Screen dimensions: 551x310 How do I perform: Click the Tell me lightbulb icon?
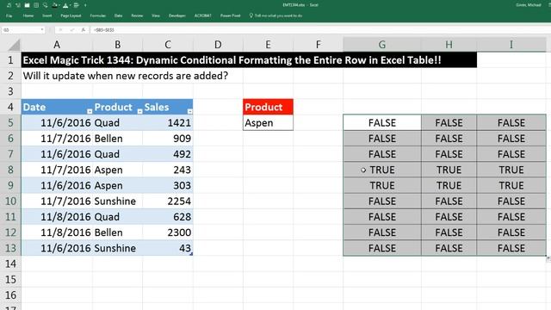click(x=251, y=15)
